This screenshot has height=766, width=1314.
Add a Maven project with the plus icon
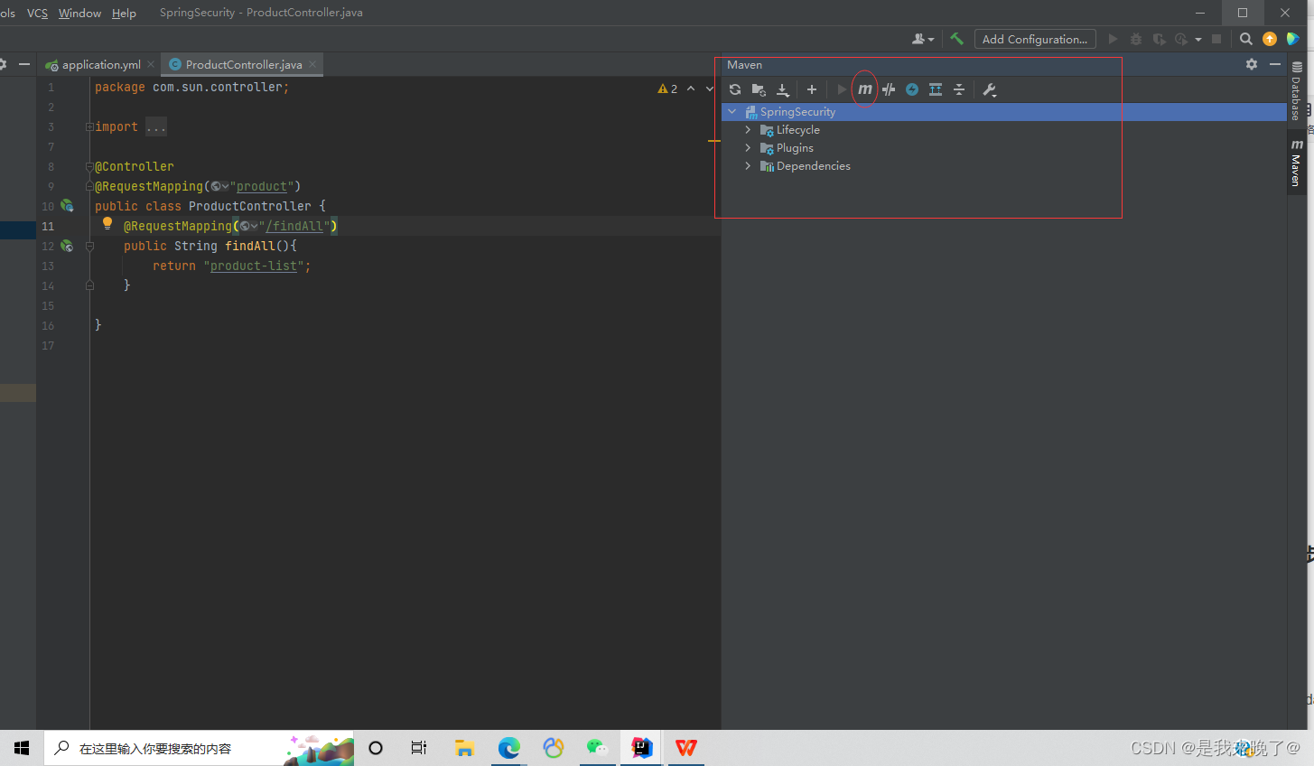[811, 89]
